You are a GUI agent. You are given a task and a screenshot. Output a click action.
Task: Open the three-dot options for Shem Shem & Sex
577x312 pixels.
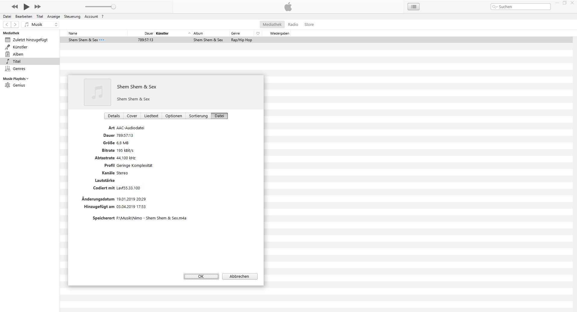(x=102, y=40)
